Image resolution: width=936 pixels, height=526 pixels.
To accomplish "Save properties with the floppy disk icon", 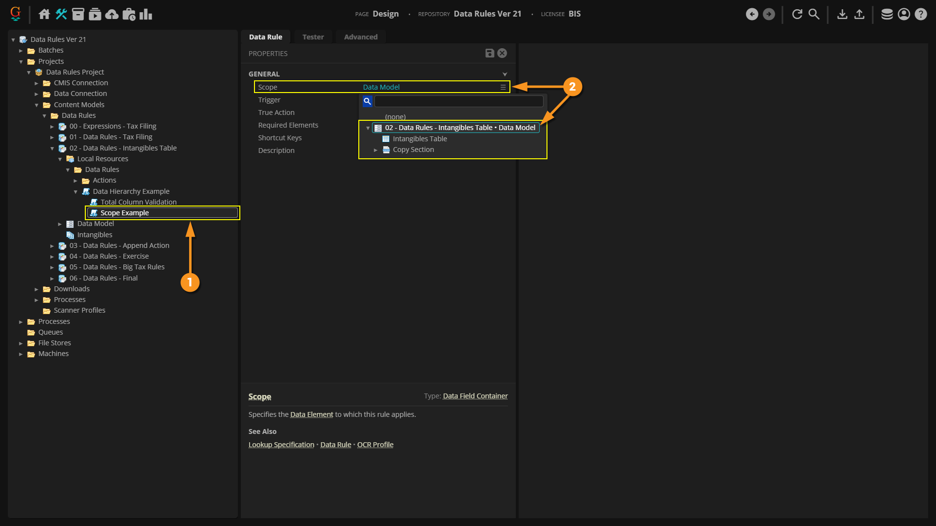I will 489,54.
